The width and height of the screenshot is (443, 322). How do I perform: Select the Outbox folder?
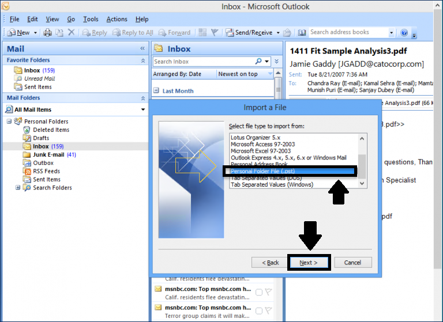[38, 163]
